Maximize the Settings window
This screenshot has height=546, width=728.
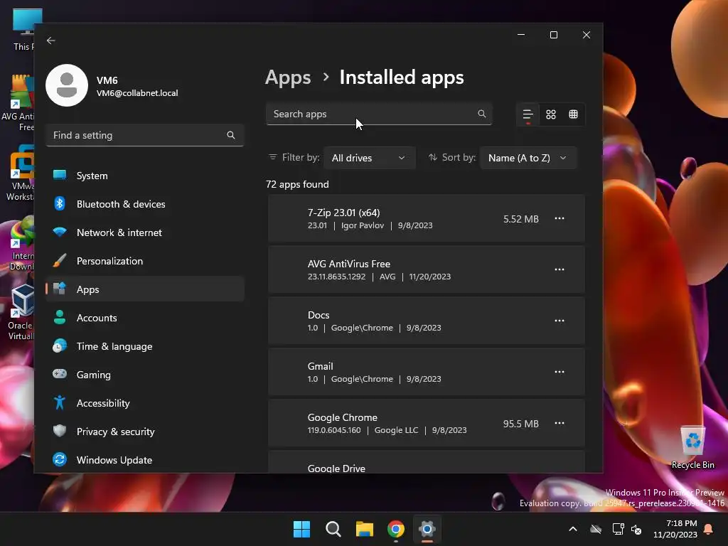[x=553, y=35]
